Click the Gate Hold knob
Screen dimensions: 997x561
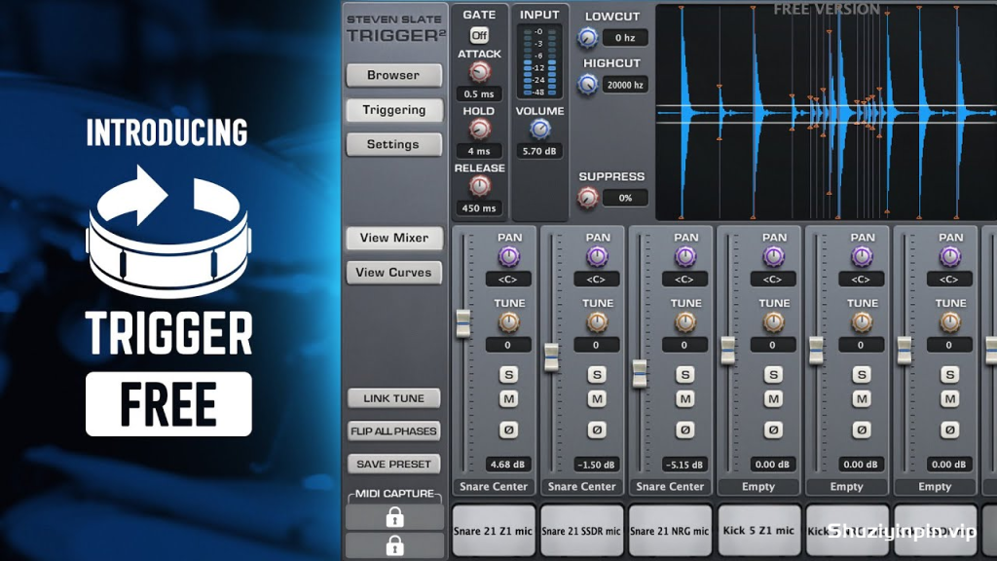(479, 130)
